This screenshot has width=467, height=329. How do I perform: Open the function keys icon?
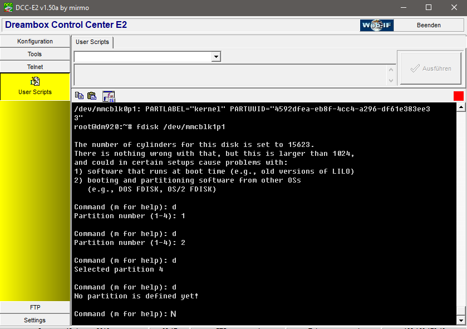[x=109, y=96]
